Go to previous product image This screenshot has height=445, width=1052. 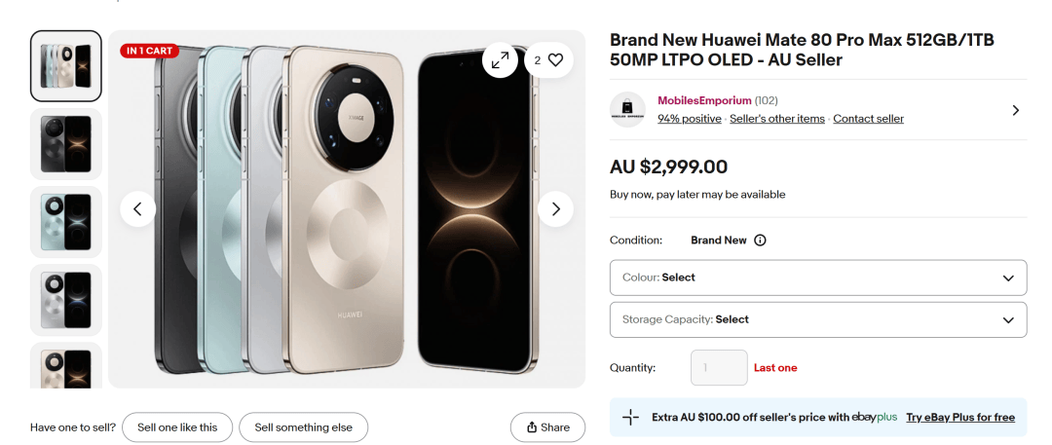point(137,209)
